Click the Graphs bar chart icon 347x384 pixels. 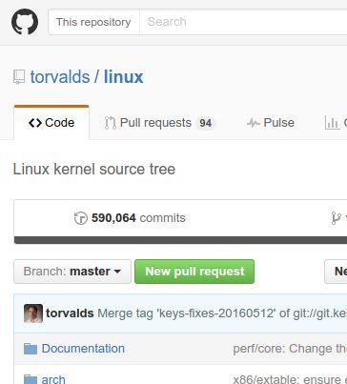[x=332, y=123]
